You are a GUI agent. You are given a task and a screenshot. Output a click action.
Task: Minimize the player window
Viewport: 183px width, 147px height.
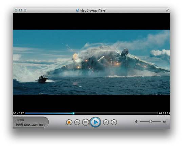click(x=21, y=10)
